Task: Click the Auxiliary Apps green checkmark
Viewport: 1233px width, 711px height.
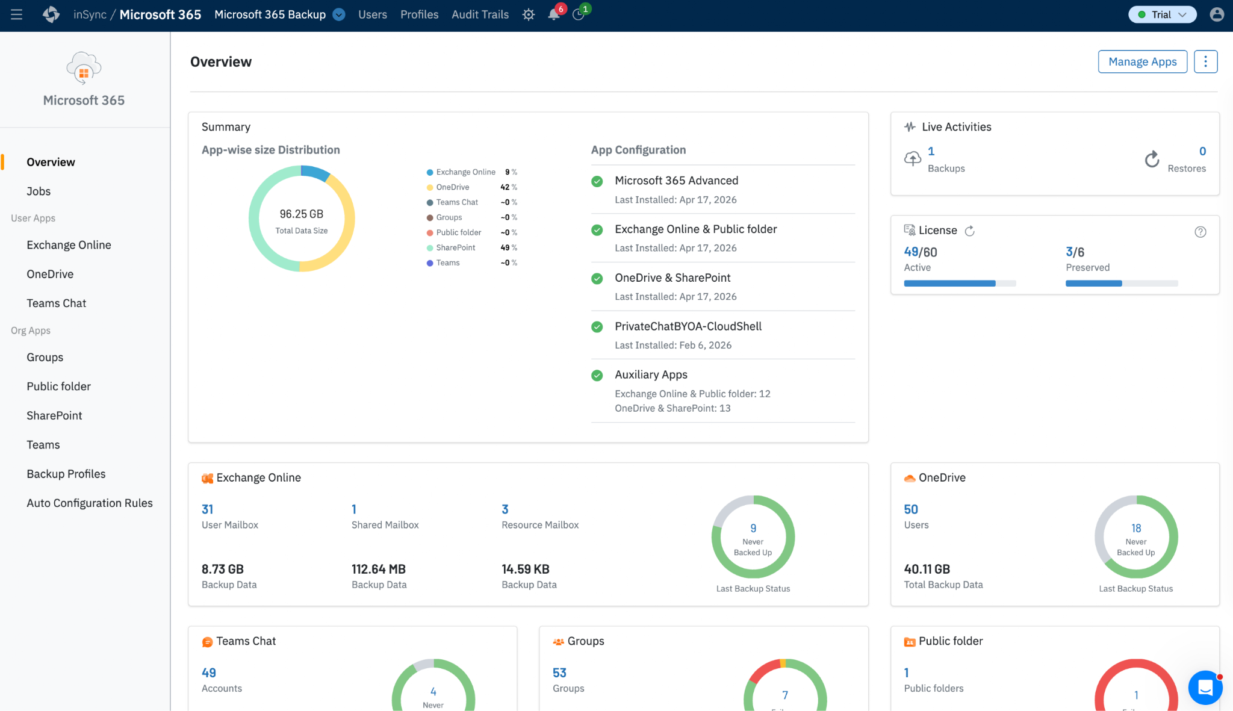Action: point(597,376)
